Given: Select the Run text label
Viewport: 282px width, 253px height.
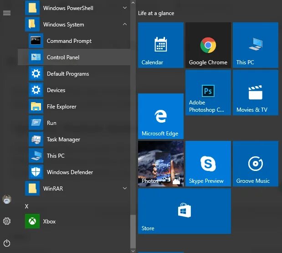Looking at the screenshot, I should (51, 123).
